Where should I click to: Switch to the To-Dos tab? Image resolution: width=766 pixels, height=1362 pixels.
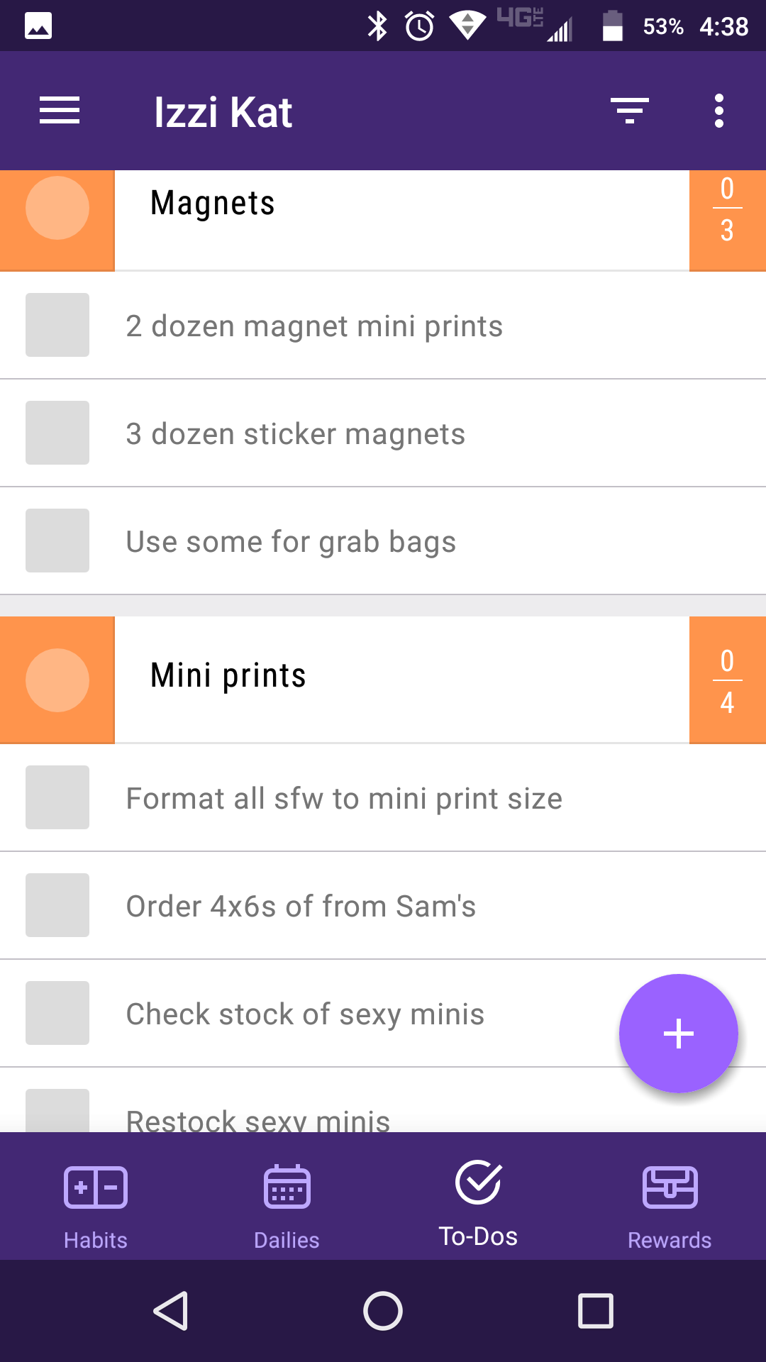click(479, 1205)
